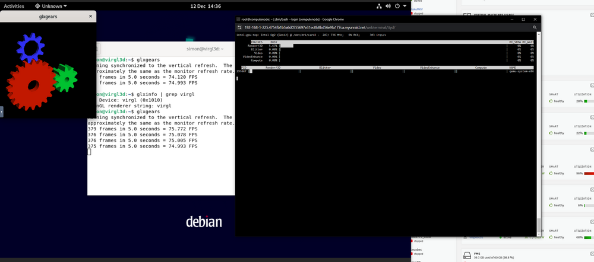Click the simon@virgl3d: ~ terminal title
Screen dimensions: 594x262
pos(205,49)
